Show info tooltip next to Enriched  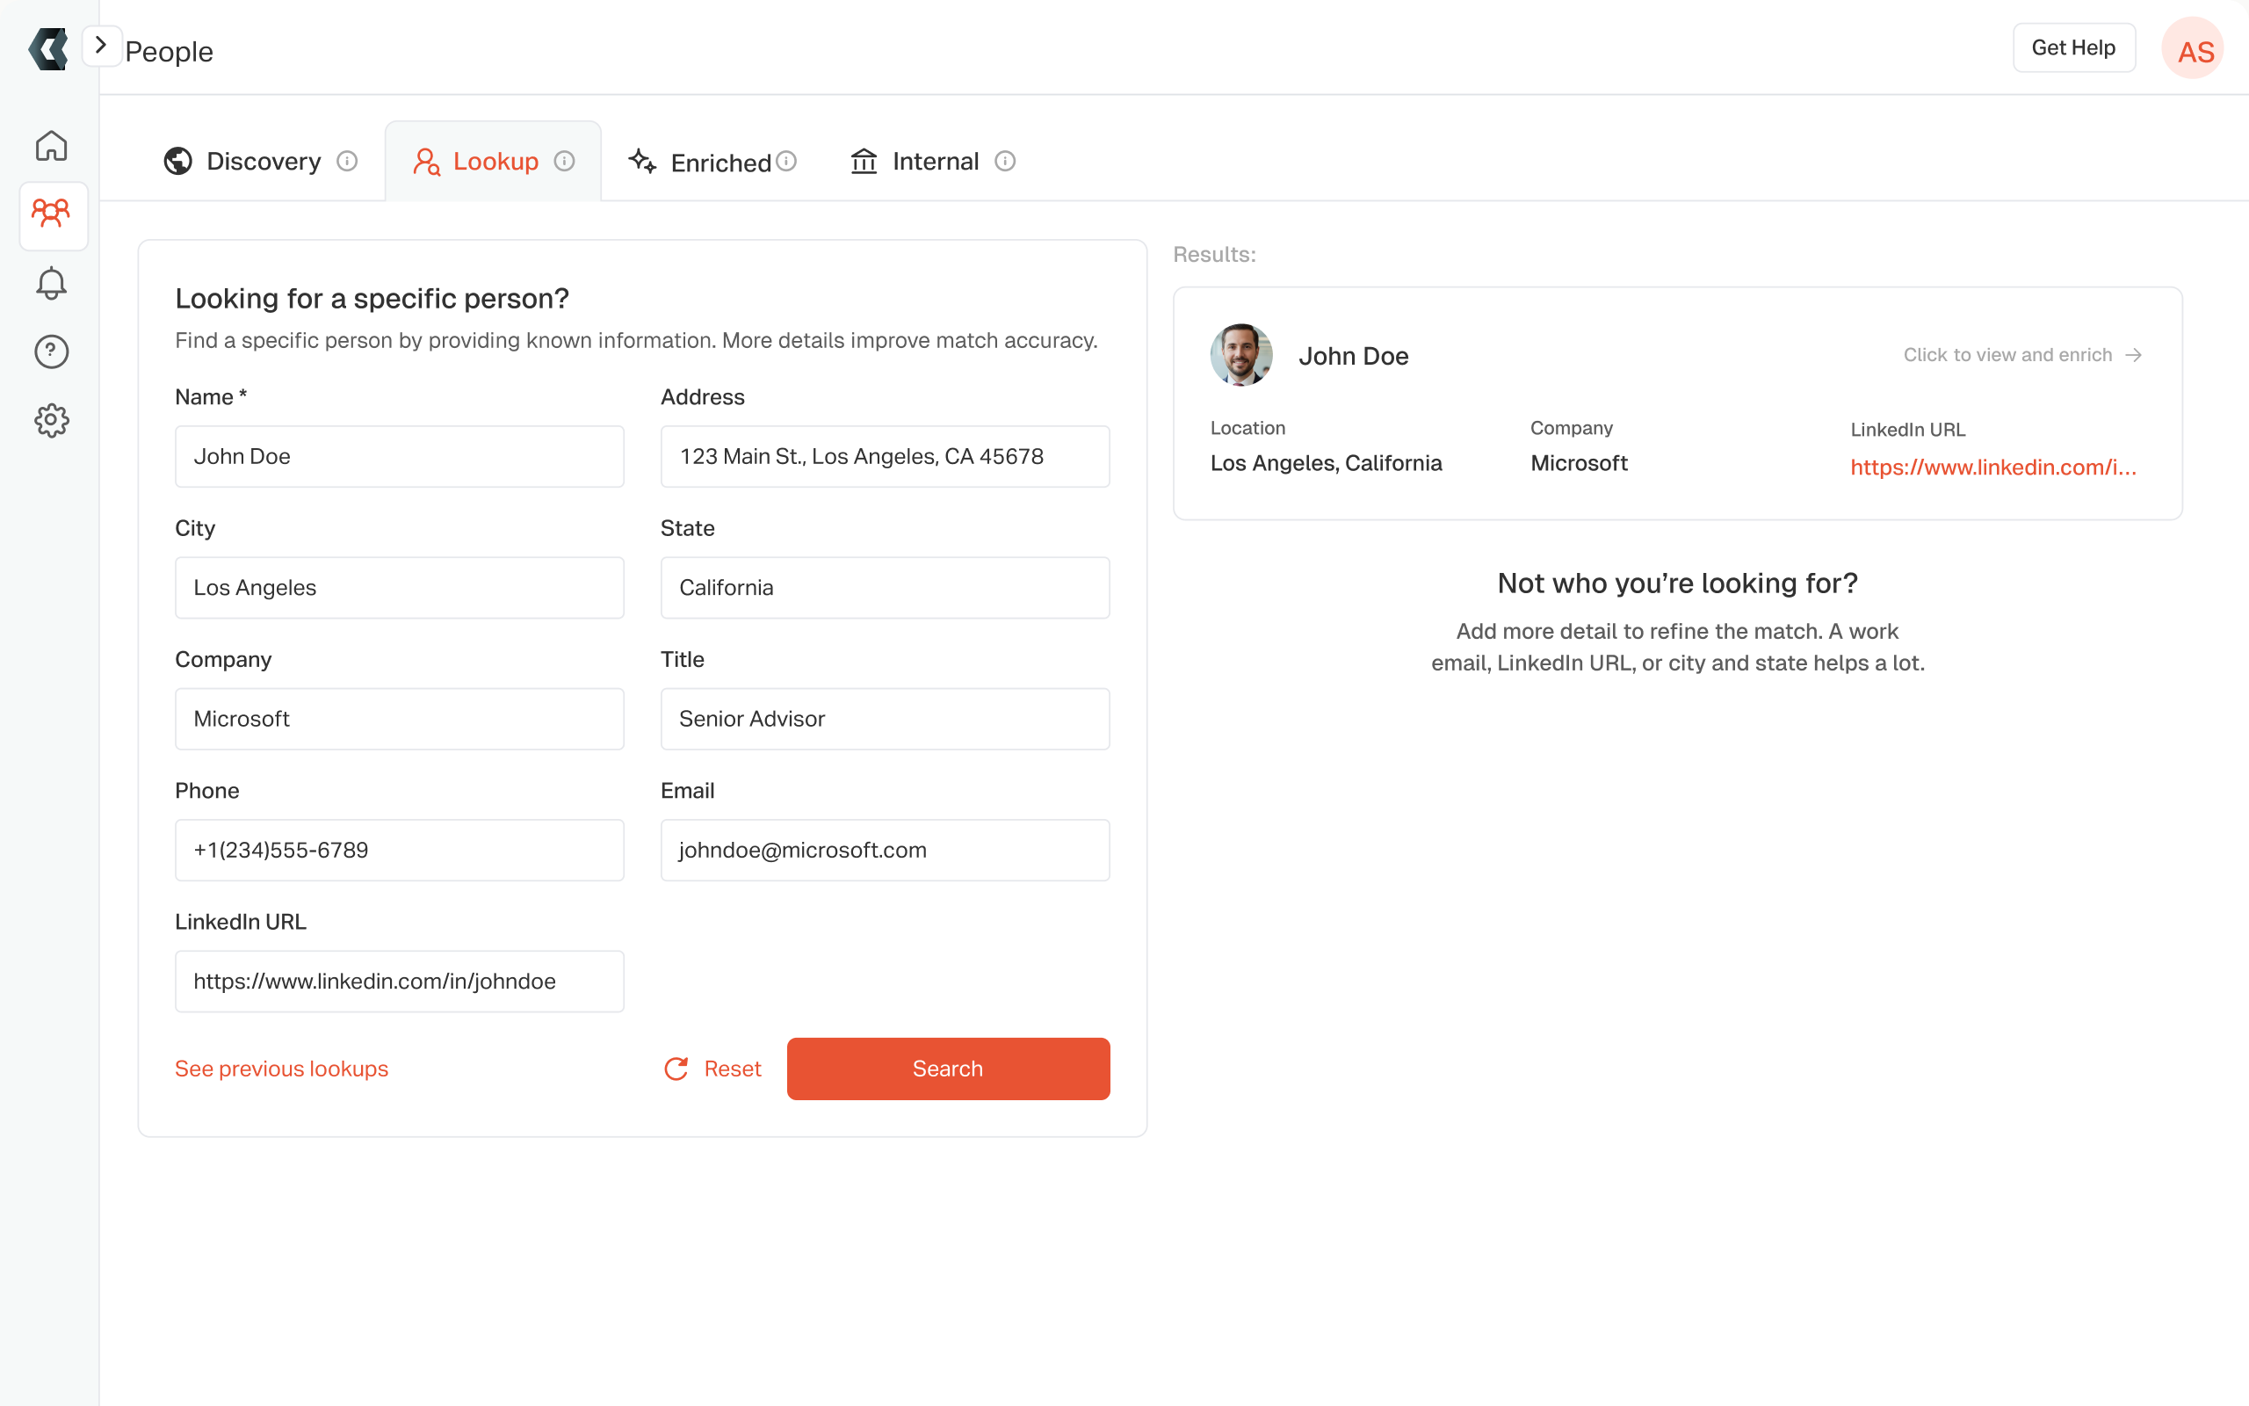[786, 161]
